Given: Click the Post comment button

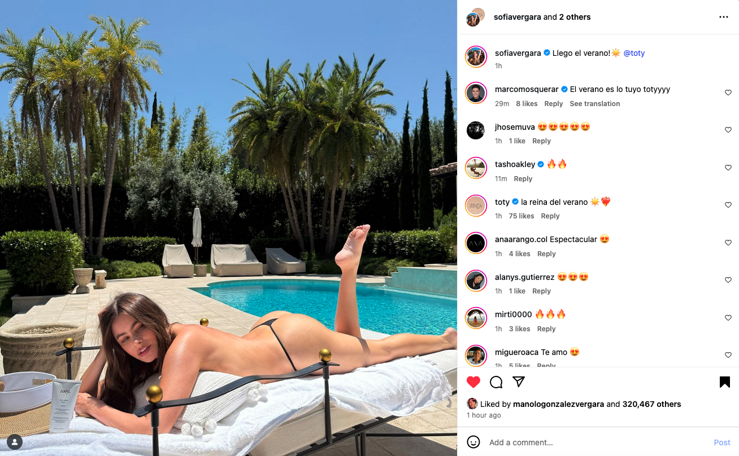Looking at the screenshot, I should pos(722,442).
